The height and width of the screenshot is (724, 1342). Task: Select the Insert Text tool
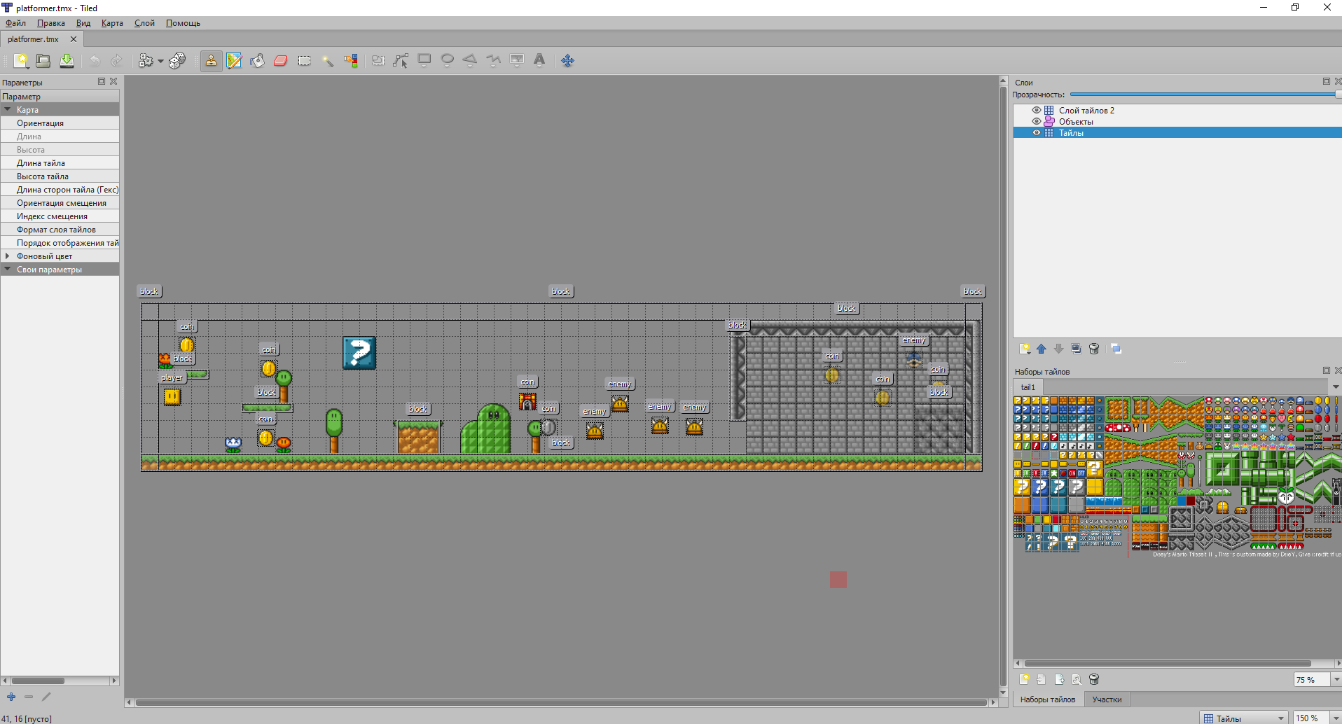[x=539, y=61]
